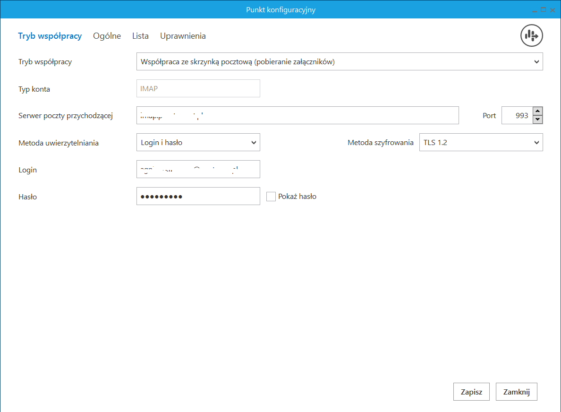Click the disabled Typ konta IMAP field
This screenshot has height=412, width=561.
point(198,88)
